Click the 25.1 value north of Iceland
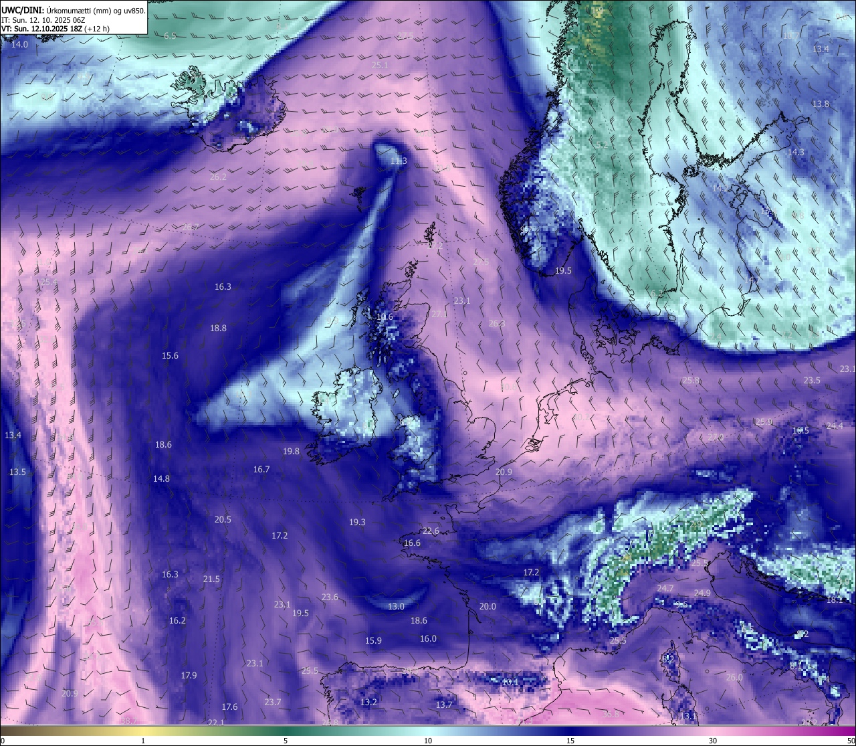 (x=380, y=65)
